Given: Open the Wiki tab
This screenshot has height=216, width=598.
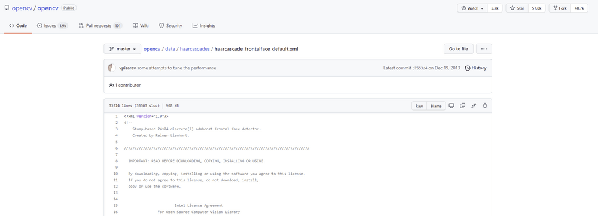Looking at the screenshot, I should (141, 26).
